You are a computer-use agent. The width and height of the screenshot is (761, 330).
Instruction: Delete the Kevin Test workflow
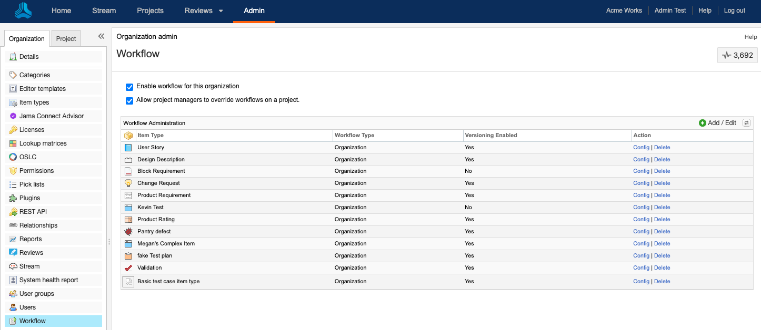click(662, 207)
